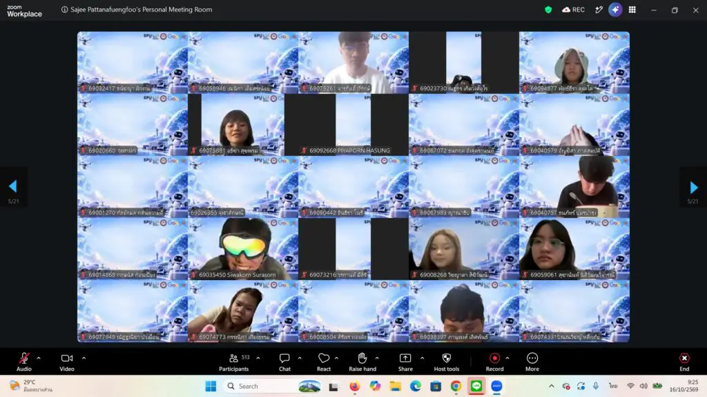This screenshot has width=707, height=397.
Task: Go to the next page of participant videos
Action: (x=693, y=187)
